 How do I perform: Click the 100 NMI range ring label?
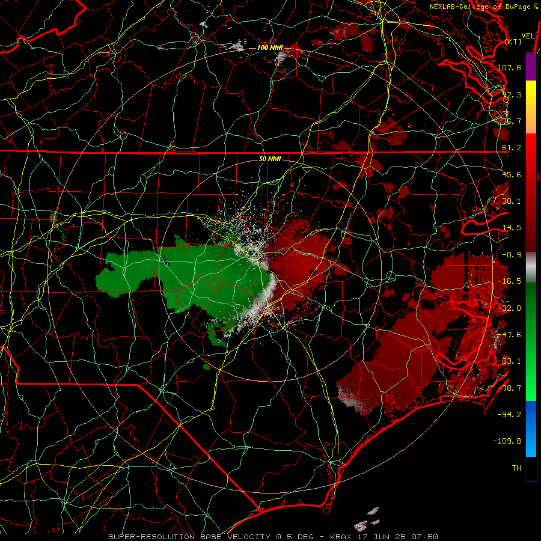270,47
